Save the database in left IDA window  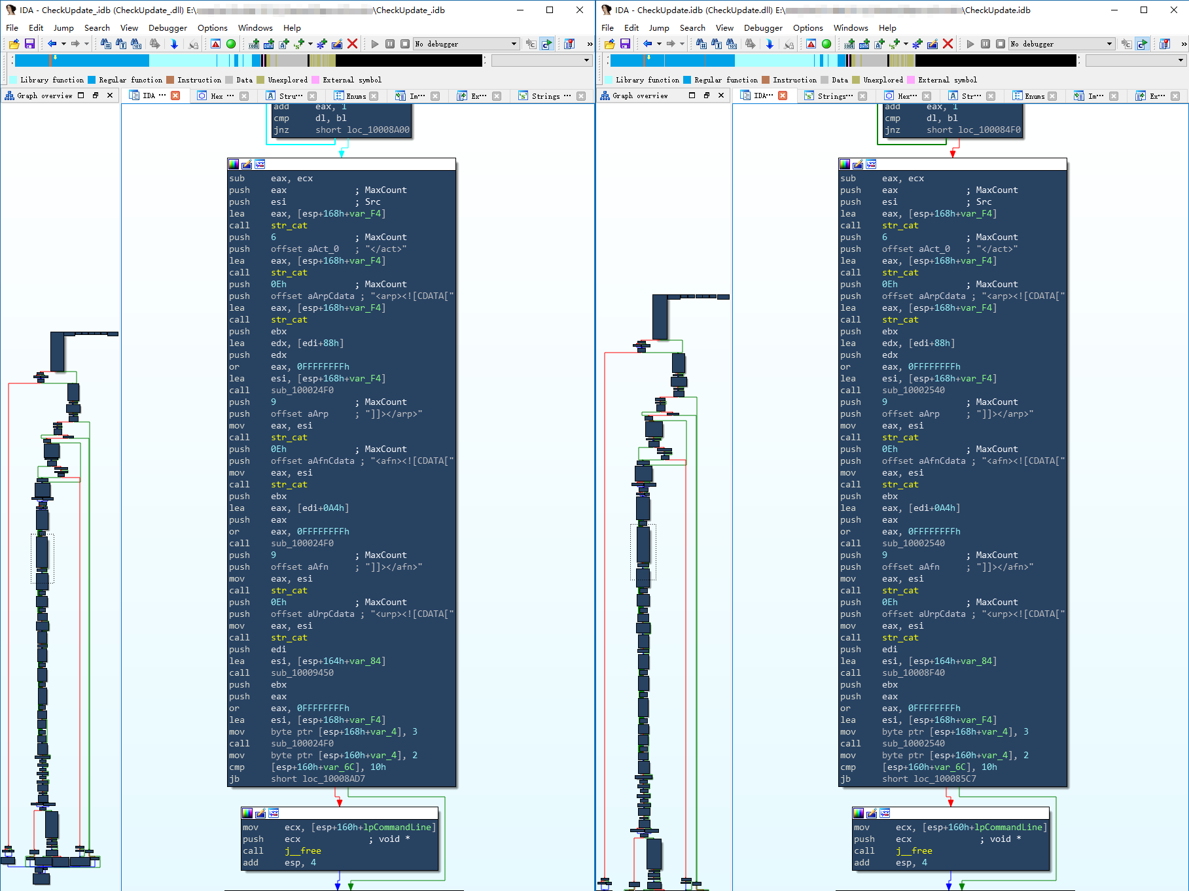(x=29, y=44)
